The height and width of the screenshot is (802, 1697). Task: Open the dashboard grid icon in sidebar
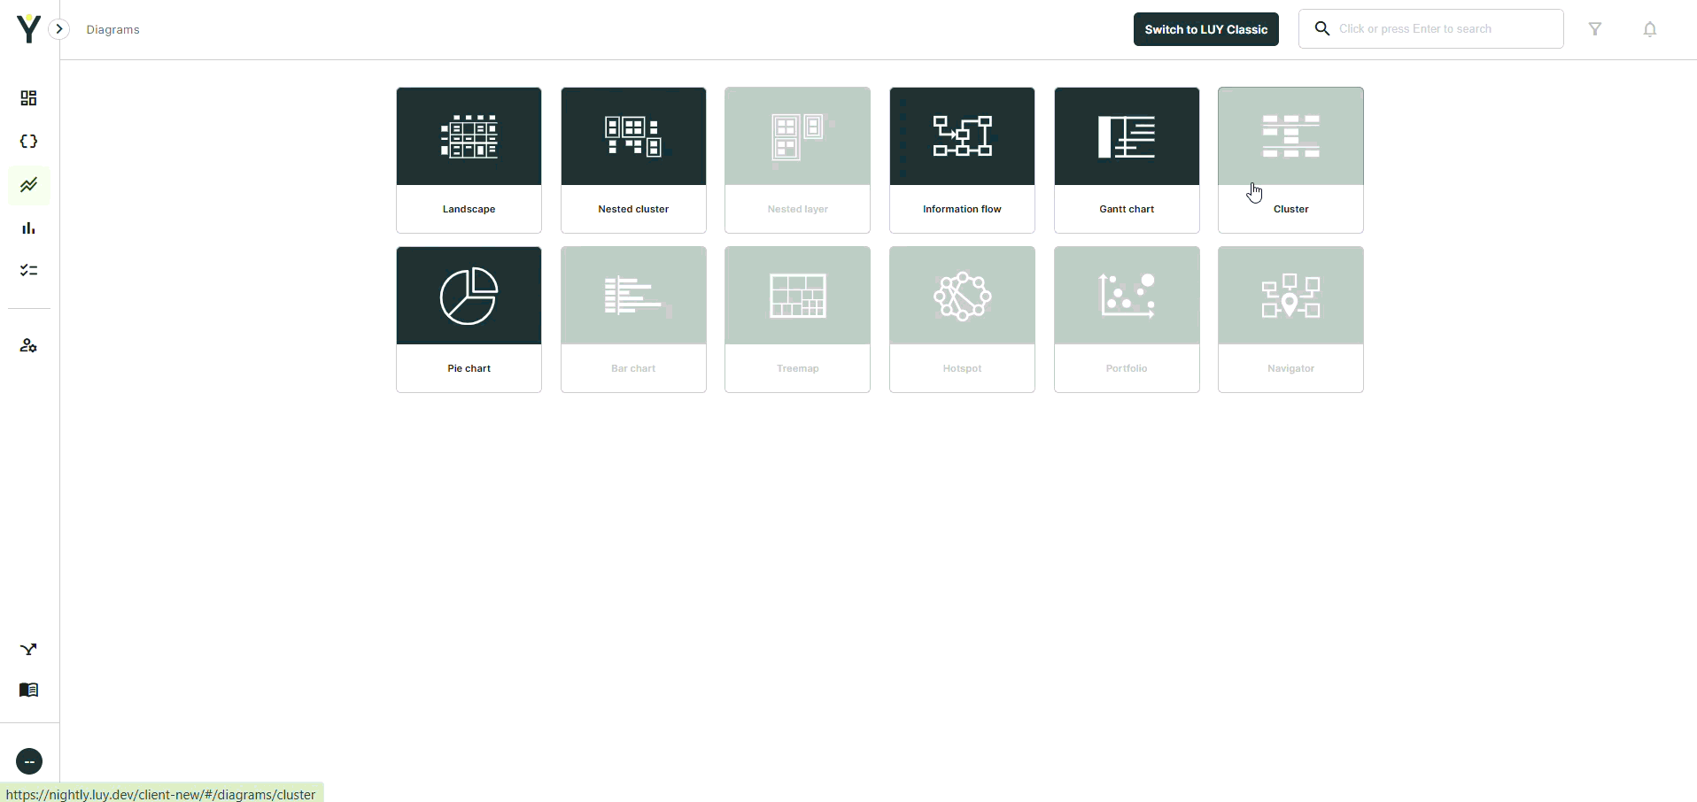(29, 98)
